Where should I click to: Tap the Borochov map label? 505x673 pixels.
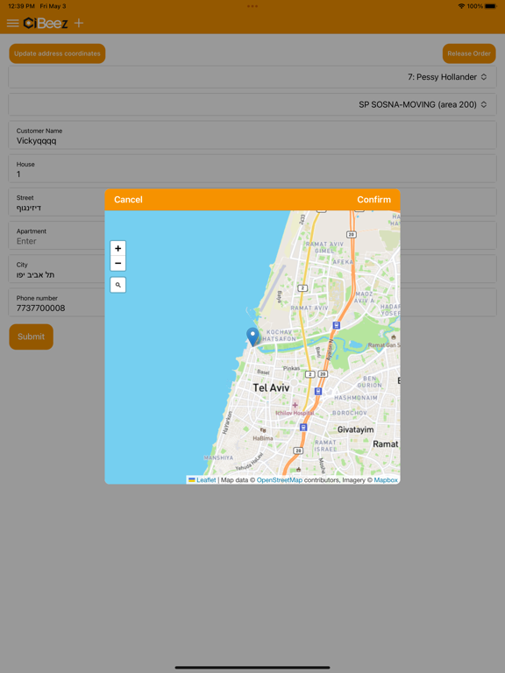click(350, 413)
